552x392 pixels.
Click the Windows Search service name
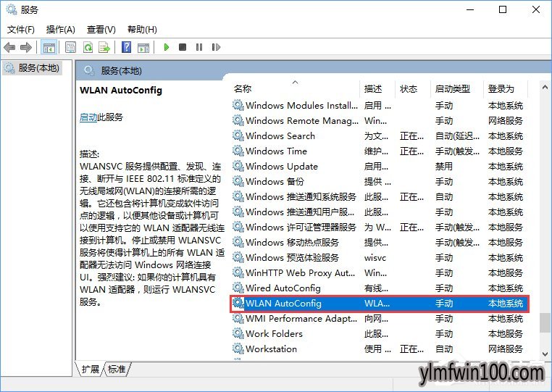[280, 136]
